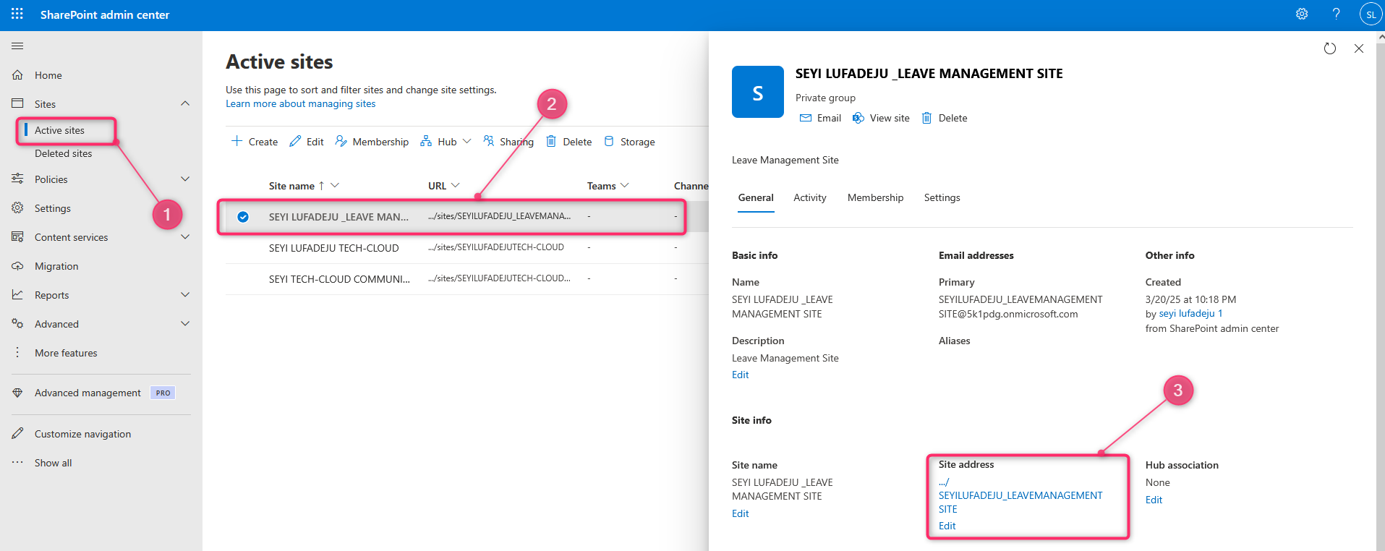Click Show all in the navigation
The width and height of the screenshot is (1385, 551).
pos(54,463)
